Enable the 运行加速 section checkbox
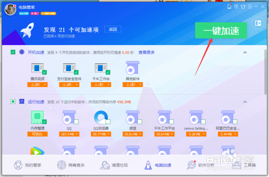 point(13,102)
